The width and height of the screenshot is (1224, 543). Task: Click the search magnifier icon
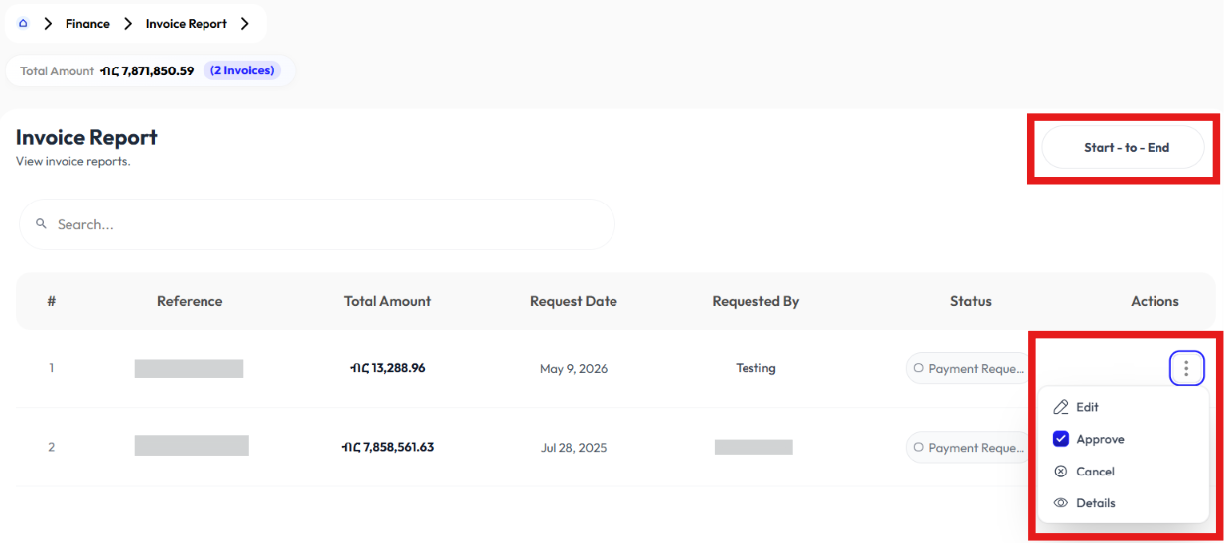point(42,224)
